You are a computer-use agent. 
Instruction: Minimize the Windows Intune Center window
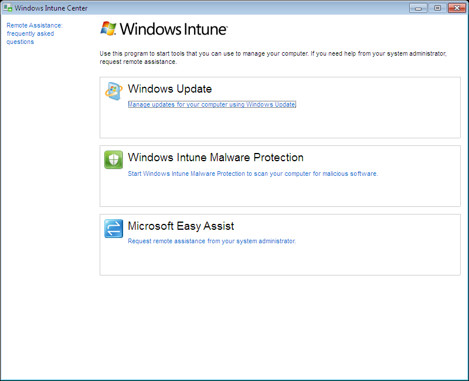[419, 8]
